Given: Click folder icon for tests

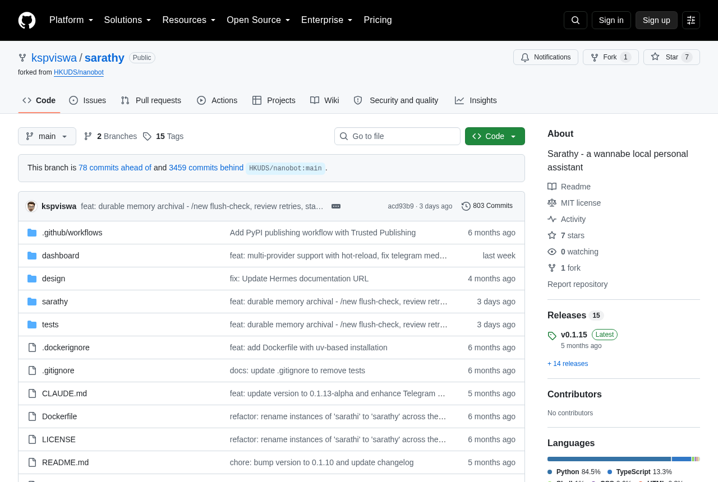Looking at the screenshot, I should tap(32, 325).
